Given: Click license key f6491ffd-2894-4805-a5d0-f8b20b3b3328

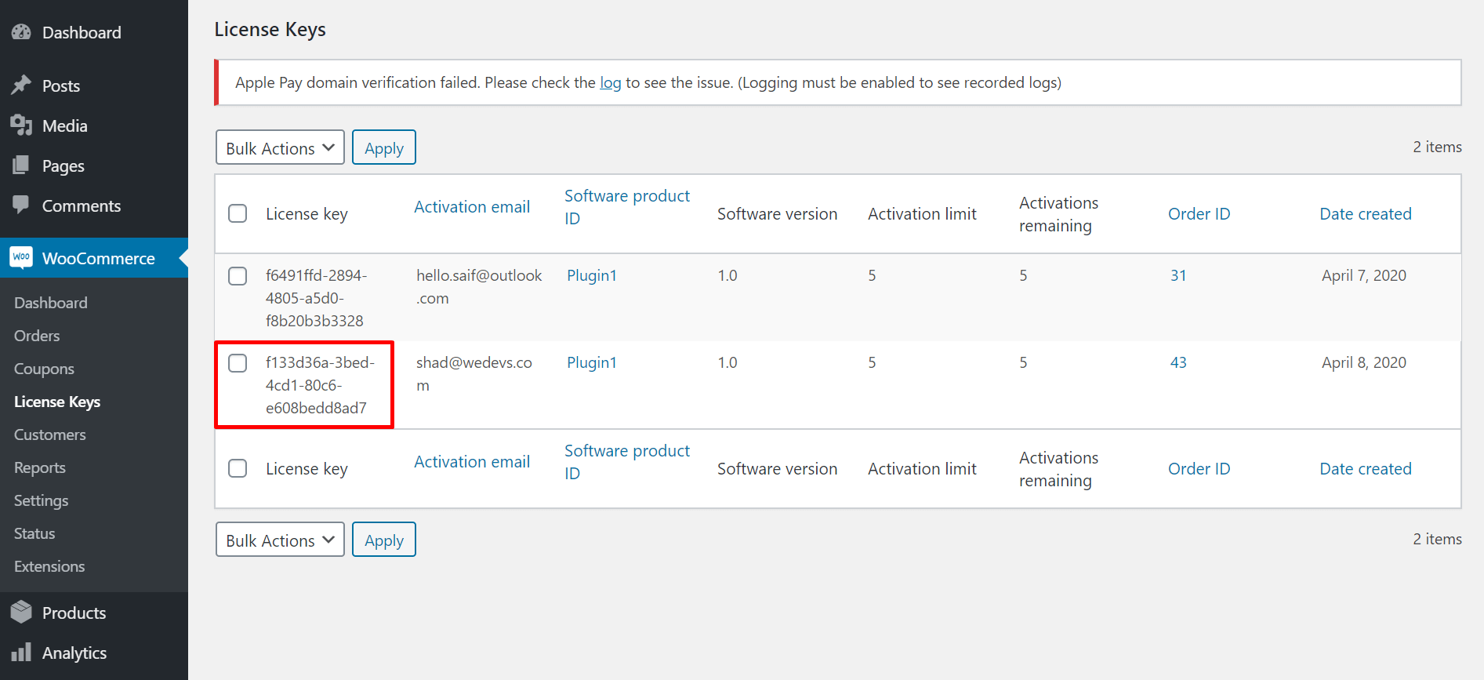Looking at the screenshot, I should click(317, 298).
